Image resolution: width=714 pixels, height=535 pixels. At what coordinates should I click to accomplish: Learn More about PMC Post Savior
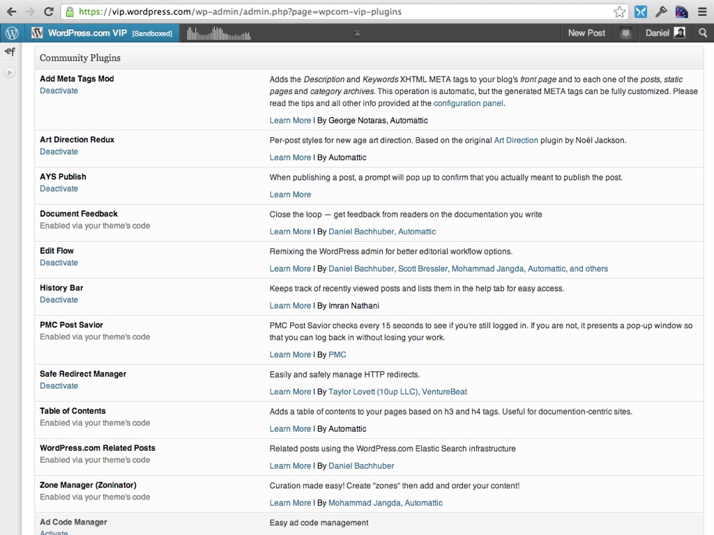pyautogui.click(x=290, y=355)
